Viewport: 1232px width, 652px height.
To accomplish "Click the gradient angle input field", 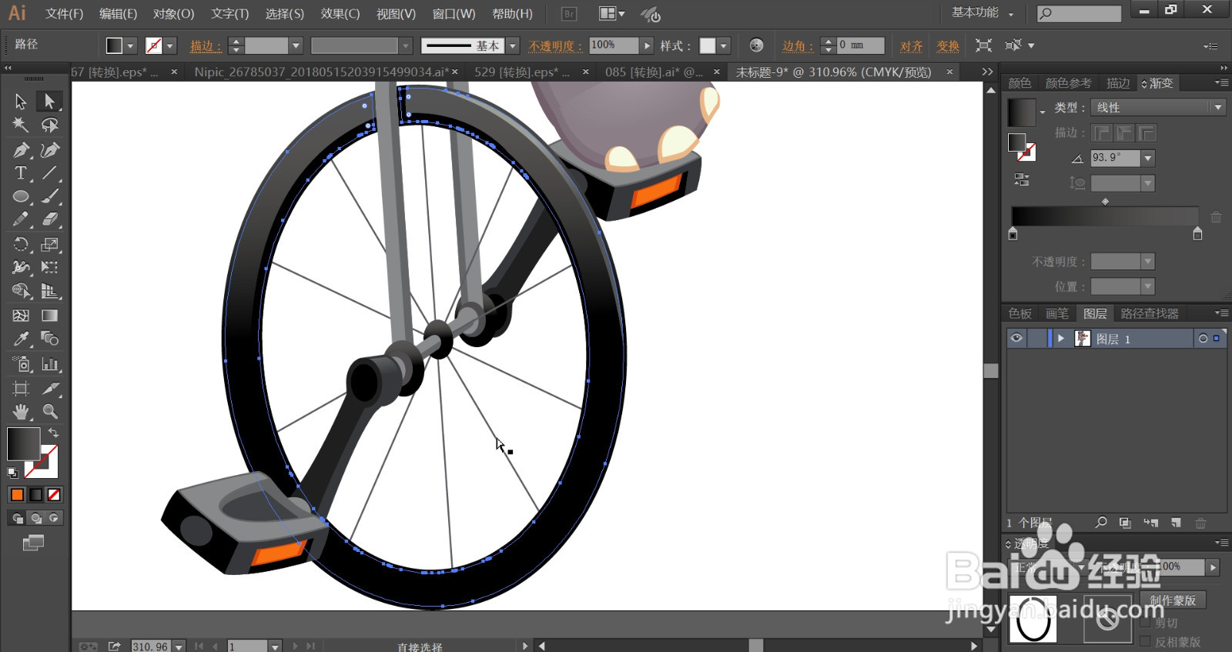I will tap(1116, 158).
